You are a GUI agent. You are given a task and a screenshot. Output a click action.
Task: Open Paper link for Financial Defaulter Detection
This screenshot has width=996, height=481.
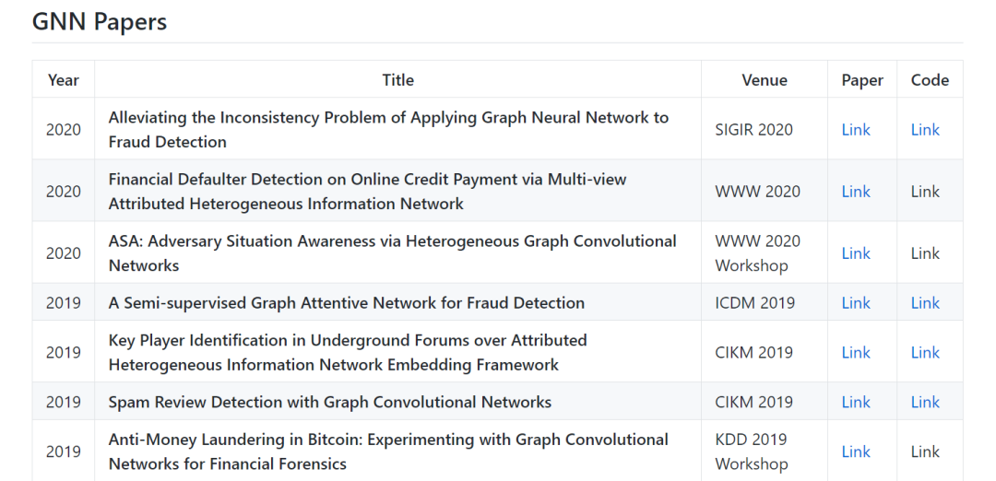tap(855, 192)
